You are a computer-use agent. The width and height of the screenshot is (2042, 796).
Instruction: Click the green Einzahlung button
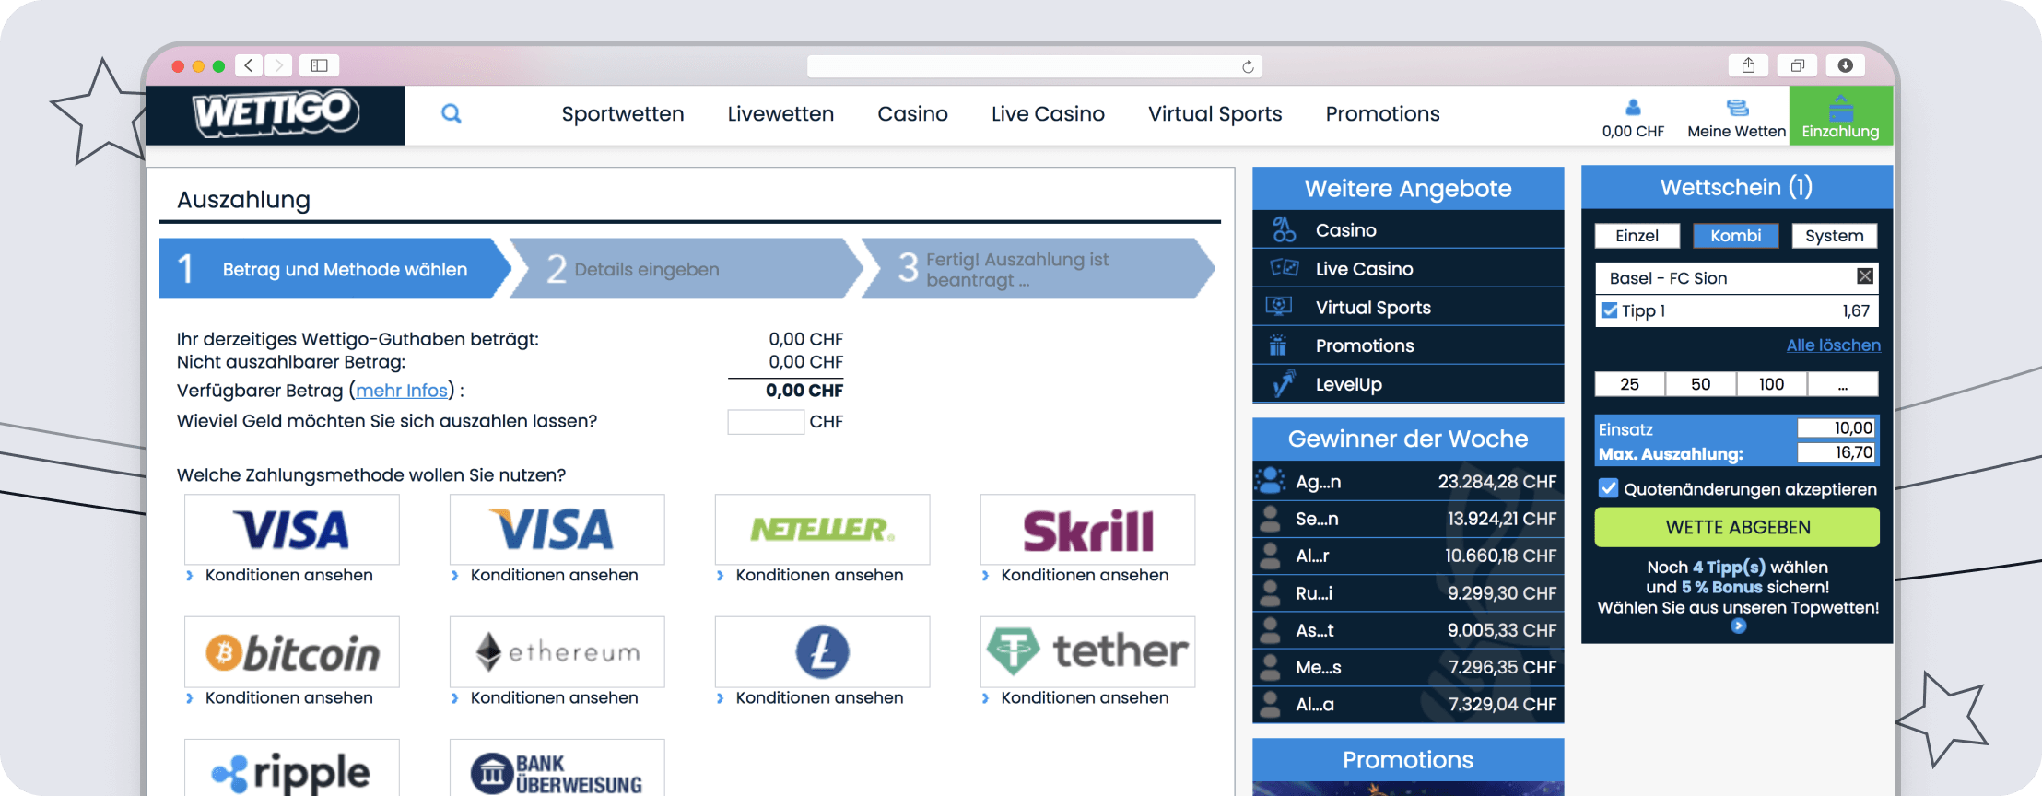[1840, 115]
